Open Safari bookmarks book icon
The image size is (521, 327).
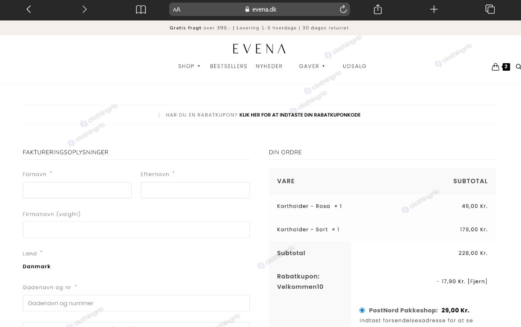coord(141,9)
